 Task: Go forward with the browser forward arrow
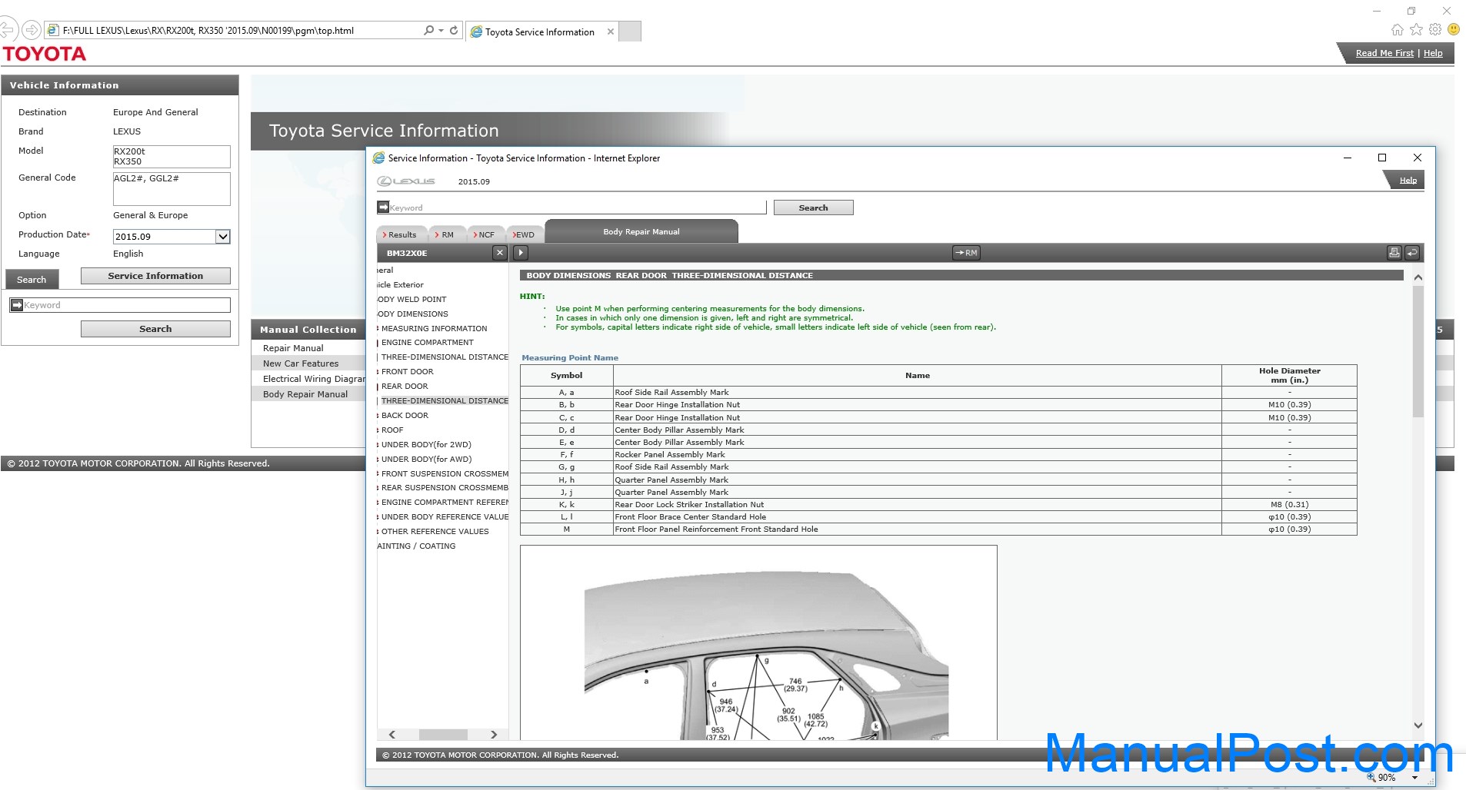tap(31, 30)
